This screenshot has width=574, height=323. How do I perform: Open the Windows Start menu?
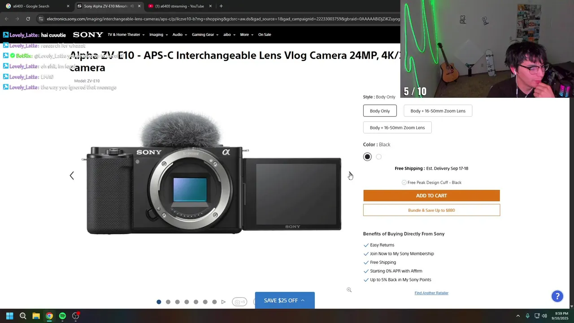click(10, 316)
